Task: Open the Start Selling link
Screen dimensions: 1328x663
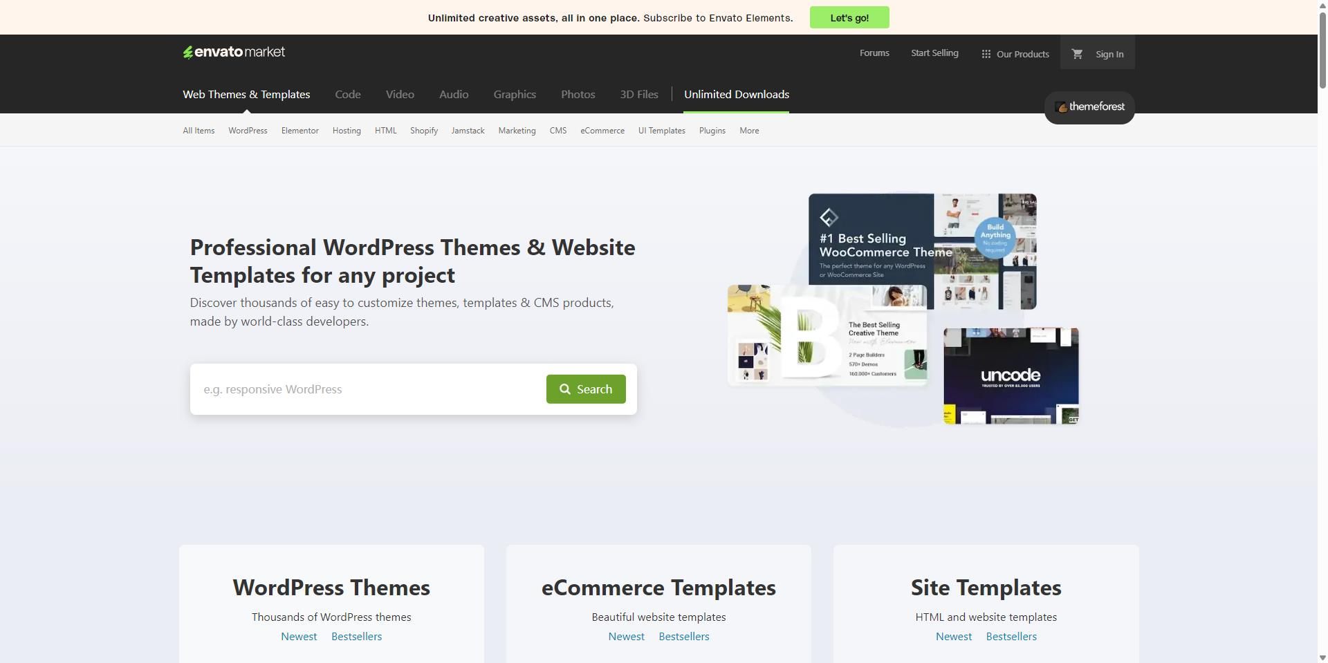Action: pyautogui.click(x=934, y=53)
